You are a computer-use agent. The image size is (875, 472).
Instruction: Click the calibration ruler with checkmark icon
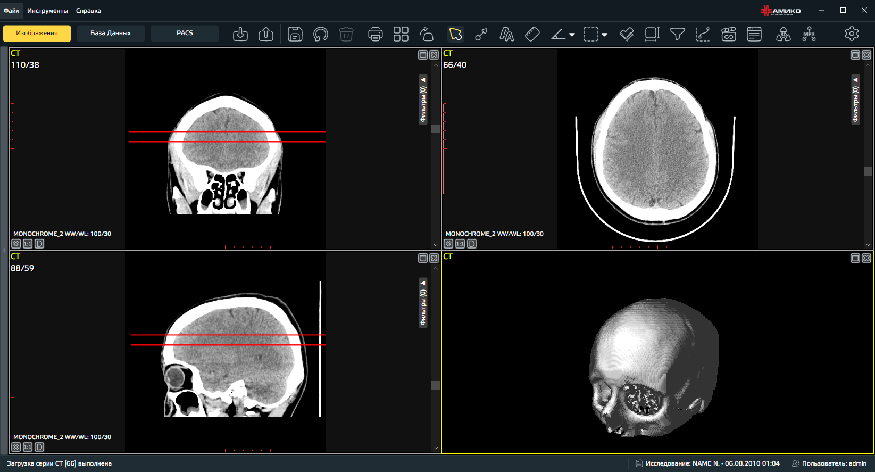627,34
